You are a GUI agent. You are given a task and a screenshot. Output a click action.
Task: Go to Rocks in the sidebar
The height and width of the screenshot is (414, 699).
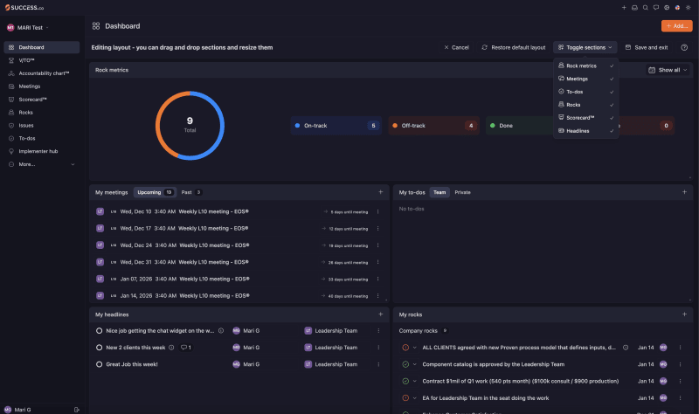(41, 113)
